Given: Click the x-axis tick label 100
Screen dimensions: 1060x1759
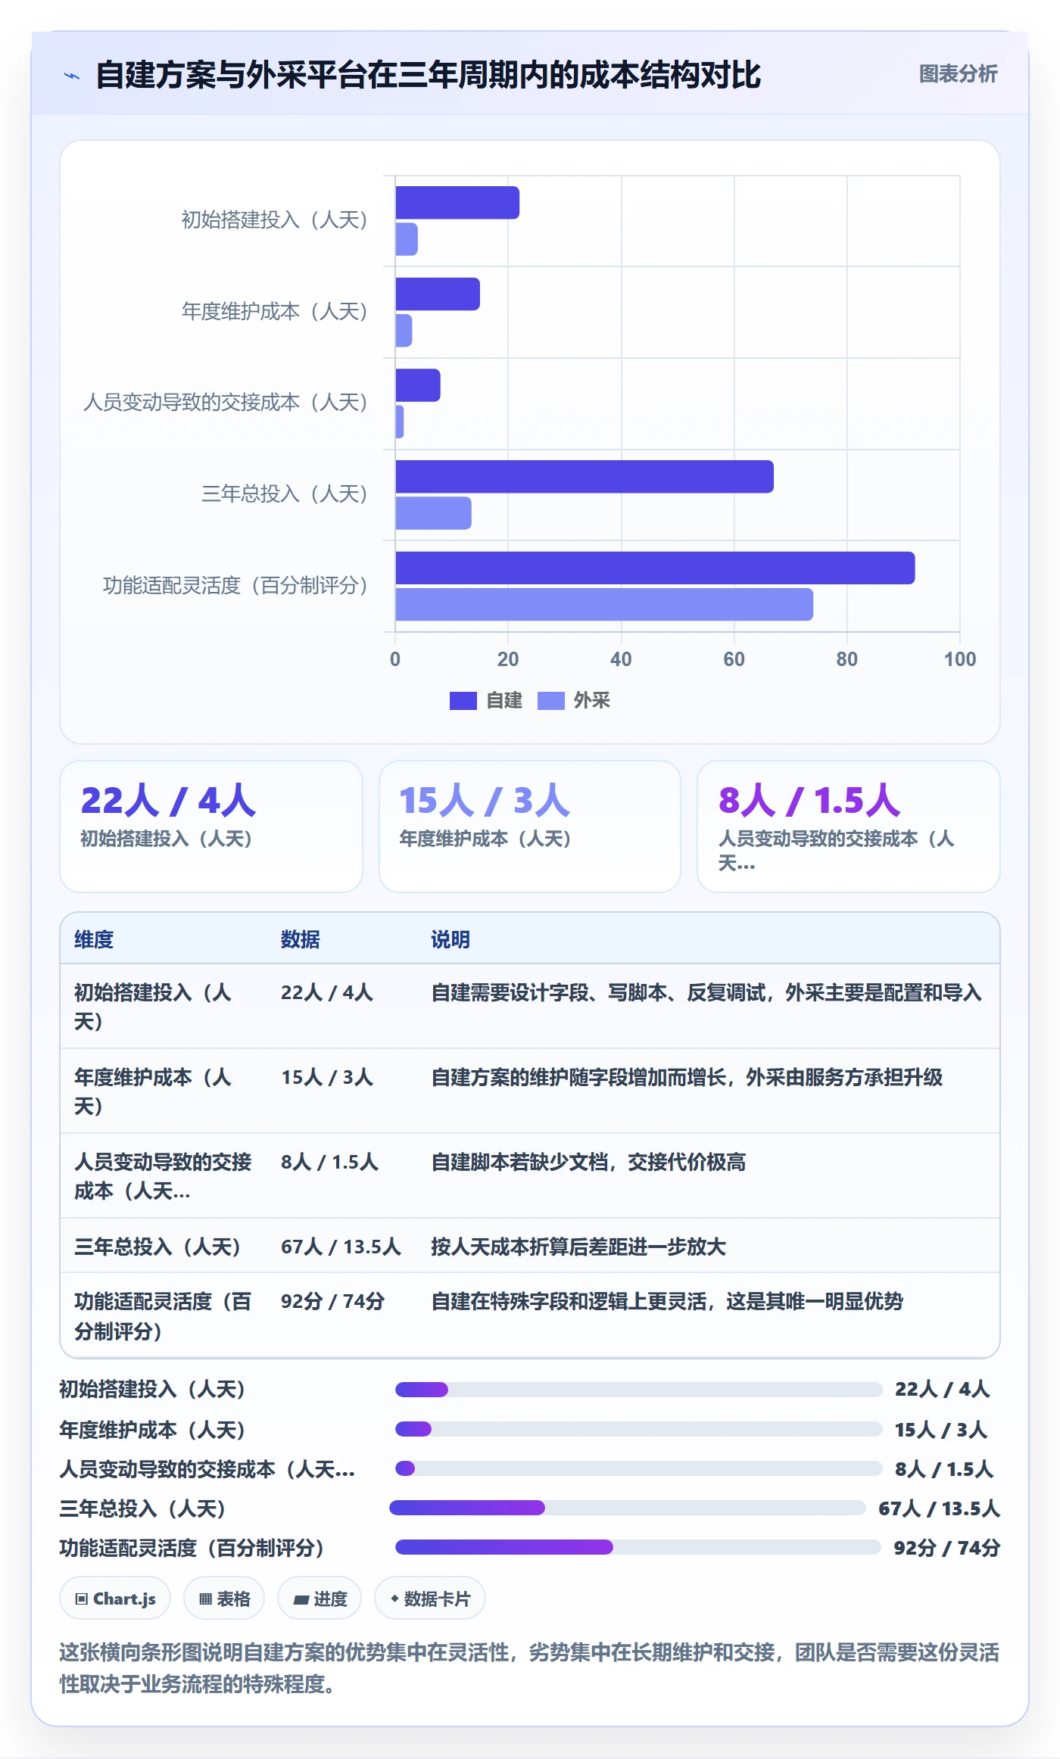Looking at the screenshot, I should 960,659.
